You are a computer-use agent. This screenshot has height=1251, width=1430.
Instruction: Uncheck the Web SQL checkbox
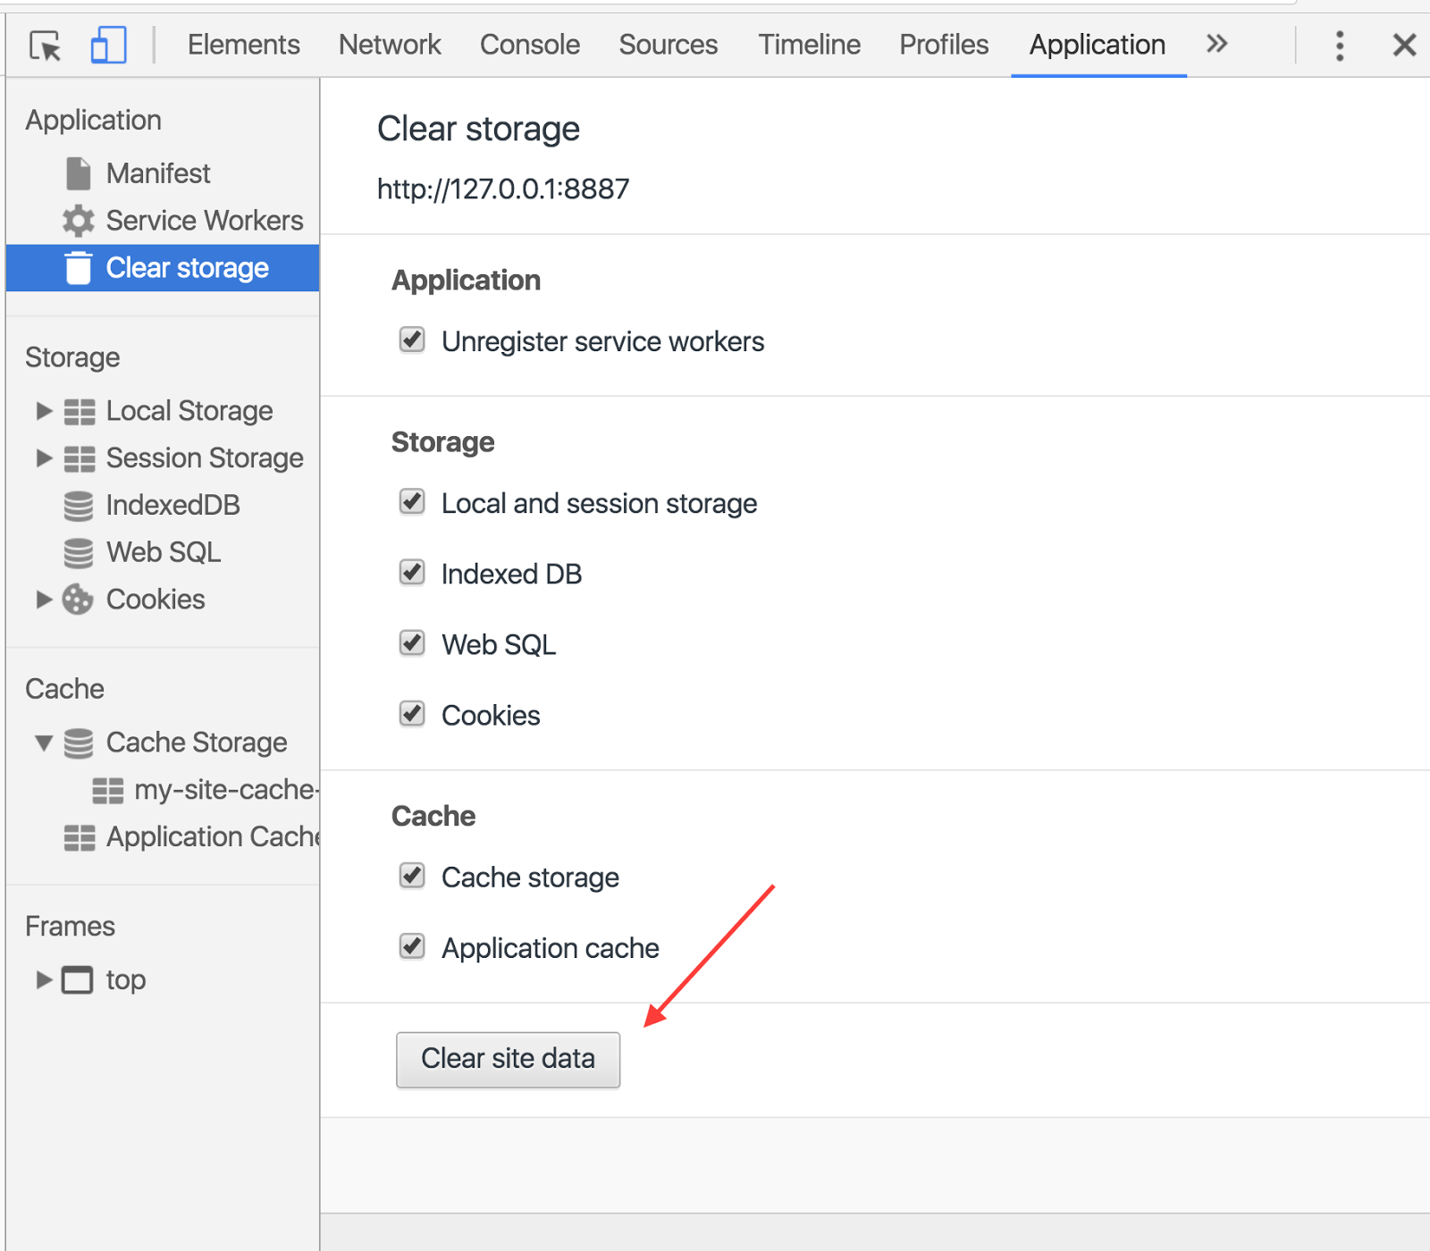[412, 642]
